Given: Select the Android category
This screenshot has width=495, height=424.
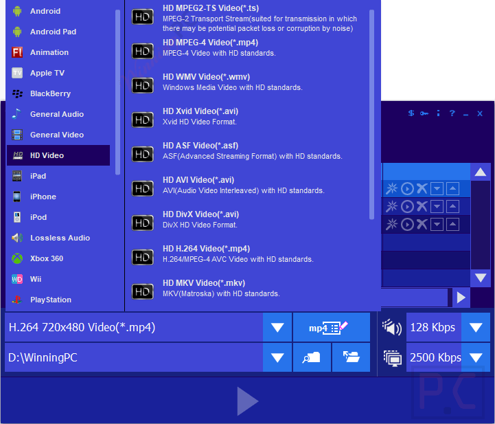Looking at the screenshot, I should tap(58, 11).
